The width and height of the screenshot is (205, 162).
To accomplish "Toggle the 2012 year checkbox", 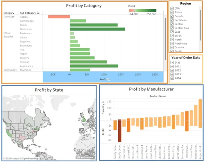I will pos(172,70).
